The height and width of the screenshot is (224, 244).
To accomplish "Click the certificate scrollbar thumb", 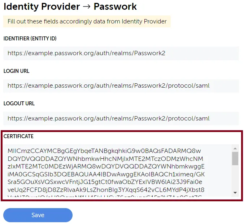I will [235, 158].
